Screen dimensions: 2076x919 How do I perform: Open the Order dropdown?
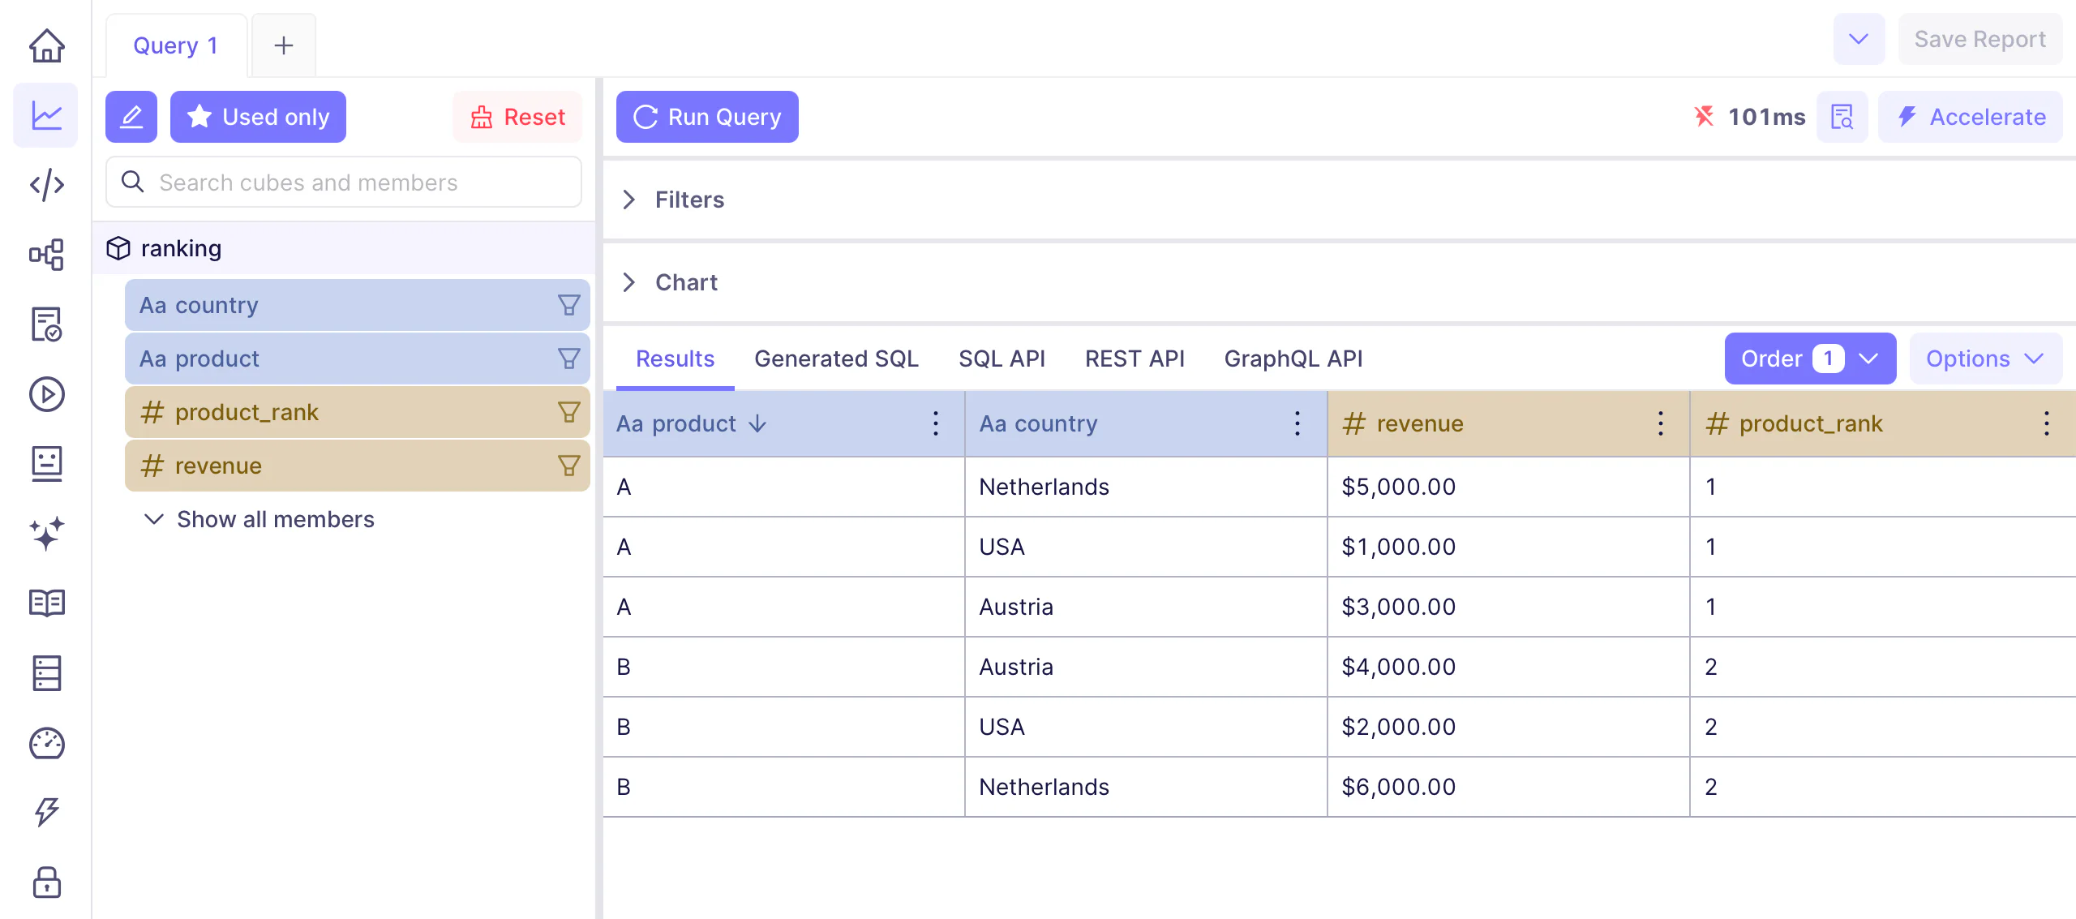click(1809, 359)
